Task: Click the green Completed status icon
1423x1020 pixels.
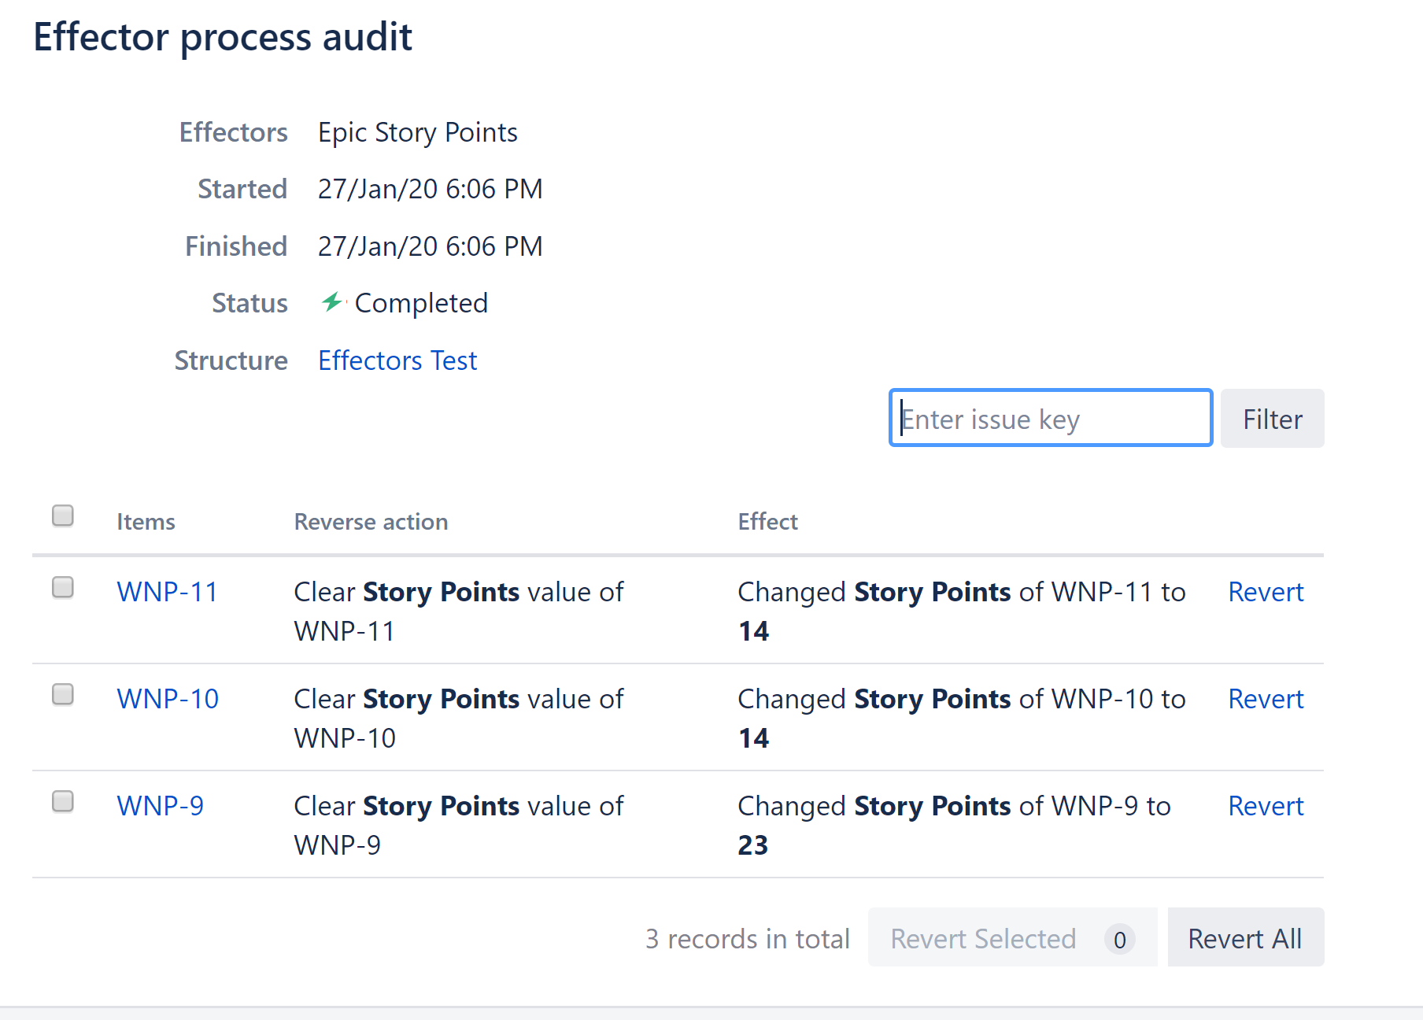Action: tap(332, 302)
